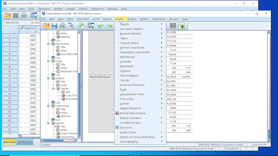Click value 65,3616 in output table
The height and width of the screenshot is (156, 278).
pos(171,77)
